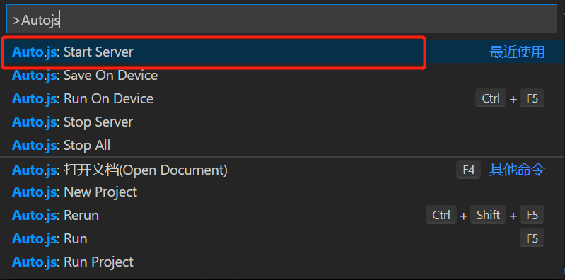Select the Auto.js: Start Server command

[281, 52]
